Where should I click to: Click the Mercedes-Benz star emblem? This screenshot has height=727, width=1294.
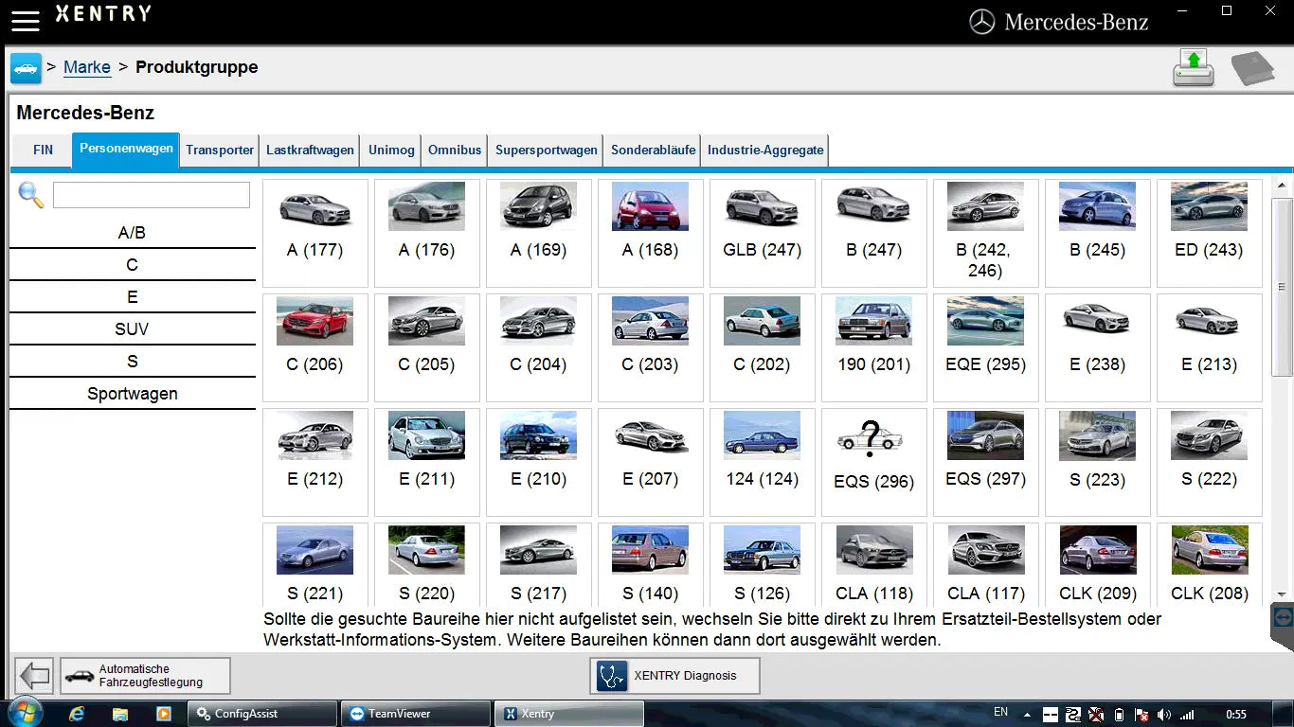point(983,21)
